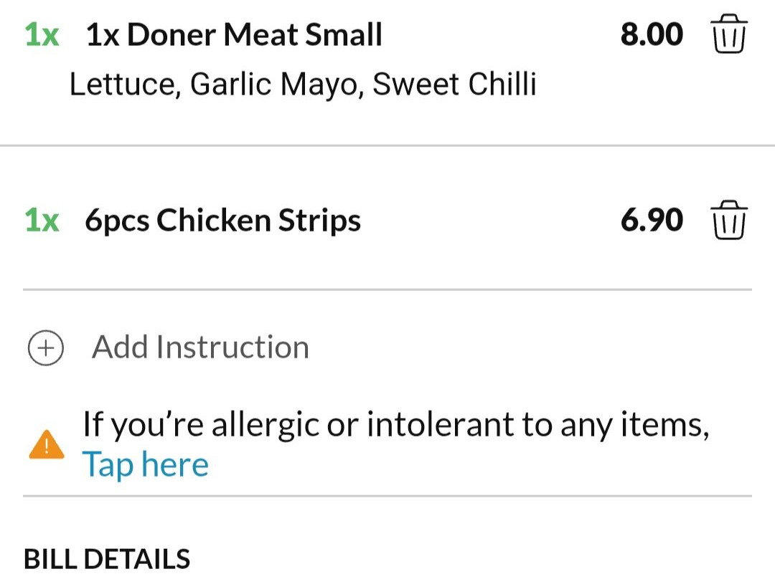Click divider line between Doner and Chicken rows
The image size is (775, 579).
tap(387, 145)
